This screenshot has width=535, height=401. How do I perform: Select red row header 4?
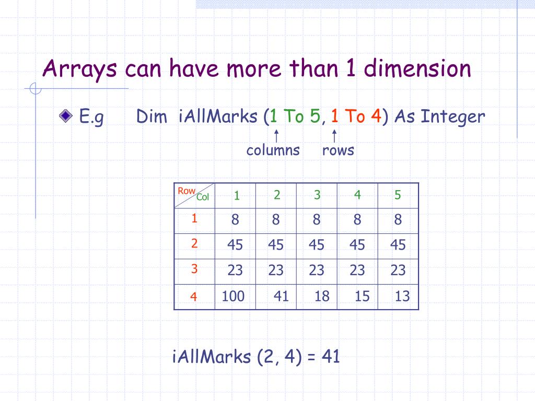coord(193,297)
